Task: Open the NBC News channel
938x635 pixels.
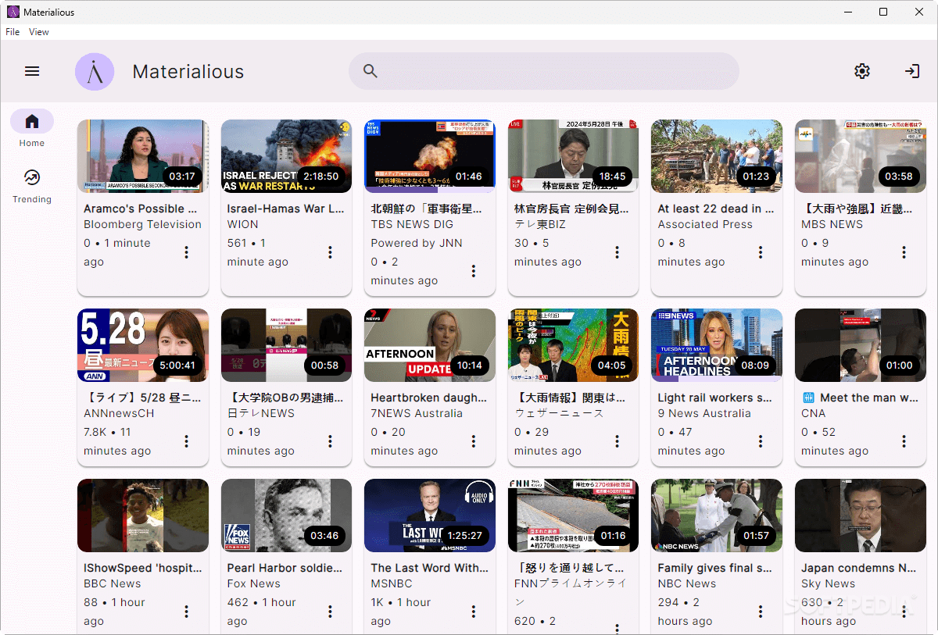Action: 687,583
